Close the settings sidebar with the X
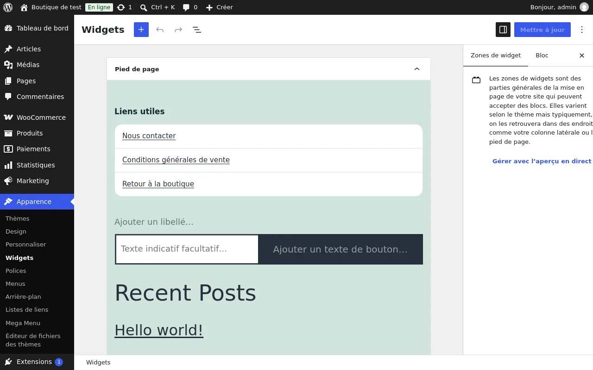 click(x=582, y=55)
